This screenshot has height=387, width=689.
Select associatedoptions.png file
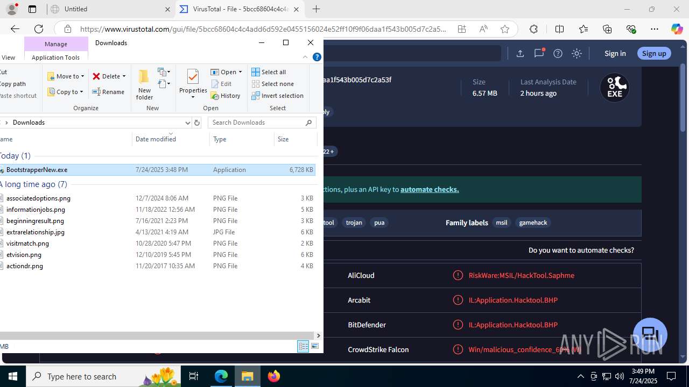point(157,198)
